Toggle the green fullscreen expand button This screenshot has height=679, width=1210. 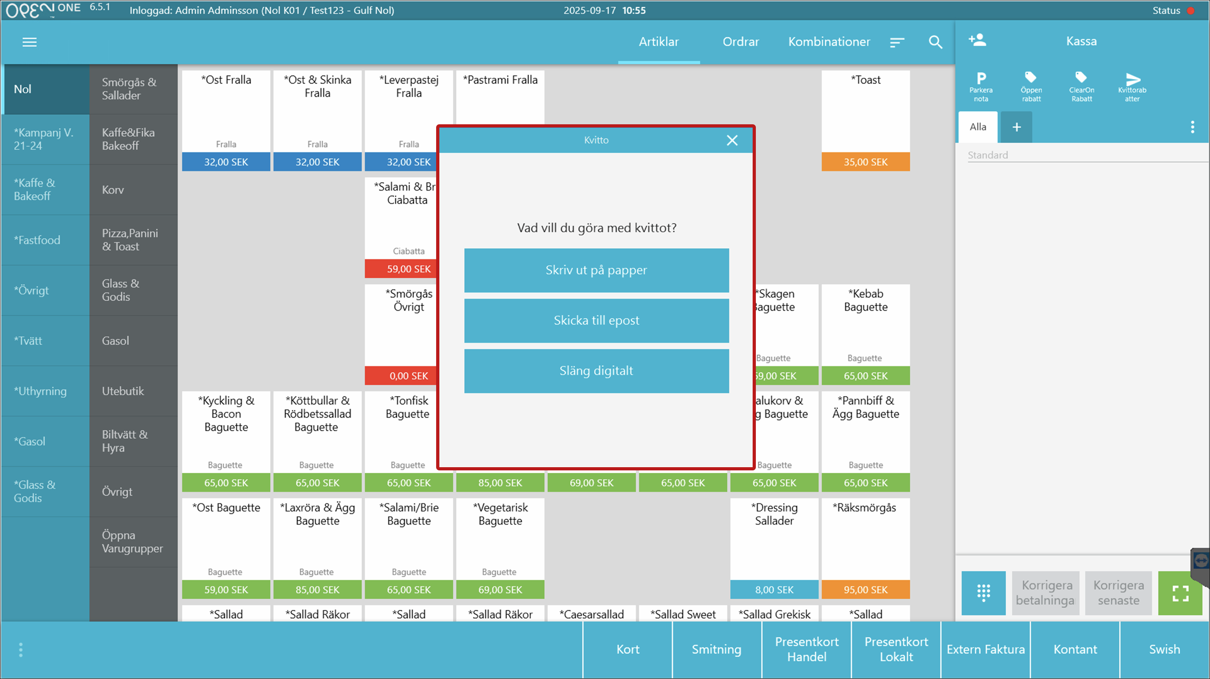point(1180,593)
